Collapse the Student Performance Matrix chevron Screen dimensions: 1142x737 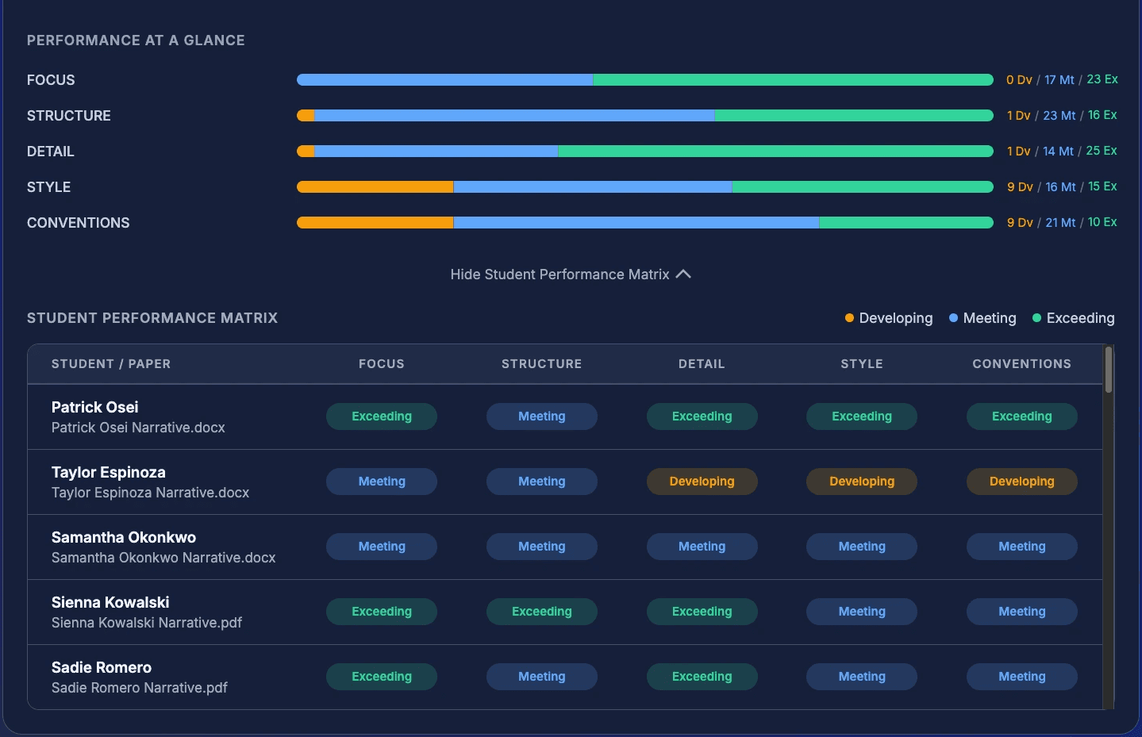pyautogui.click(x=683, y=274)
